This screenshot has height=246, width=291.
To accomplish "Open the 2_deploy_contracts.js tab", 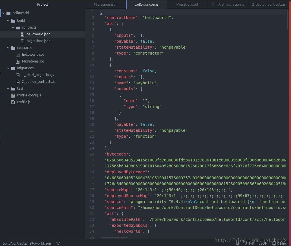I will 269,5.
